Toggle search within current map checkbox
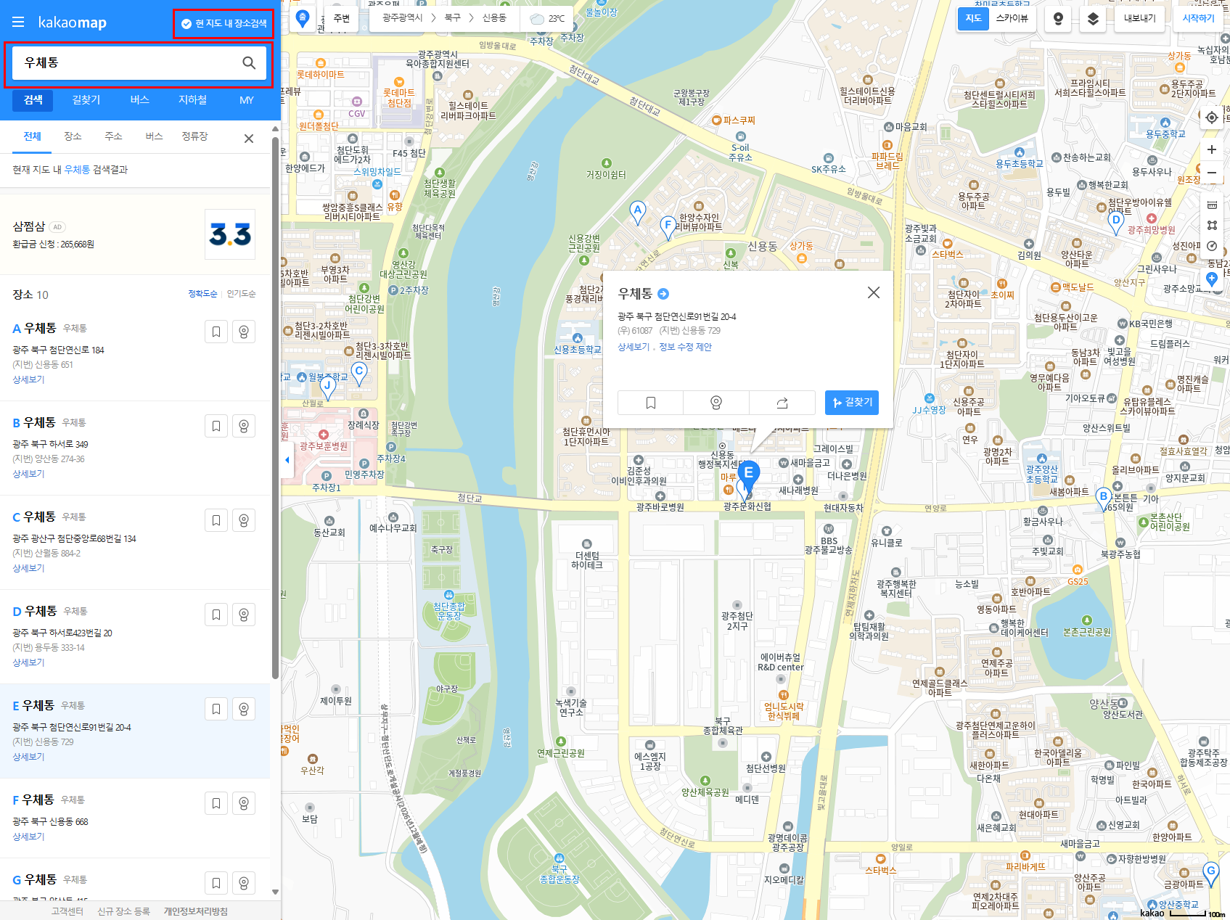The height and width of the screenshot is (920, 1230). [x=224, y=24]
